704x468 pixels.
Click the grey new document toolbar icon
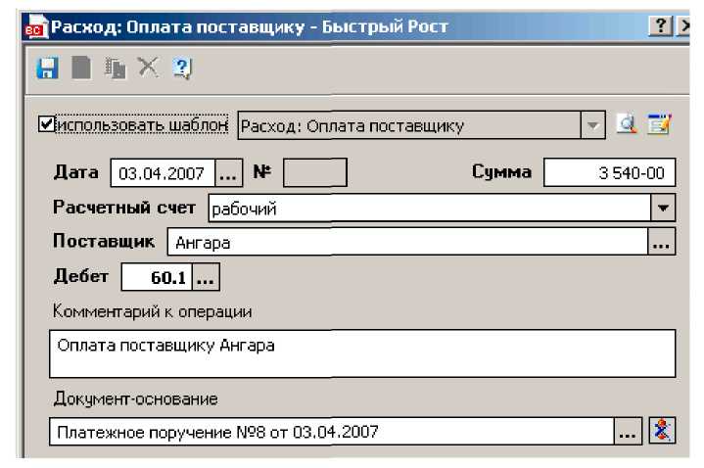tap(81, 68)
